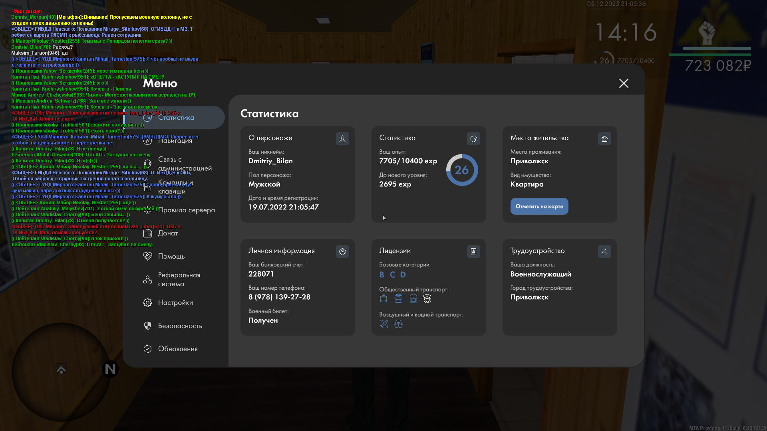Open the Донат menu section

coord(168,233)
